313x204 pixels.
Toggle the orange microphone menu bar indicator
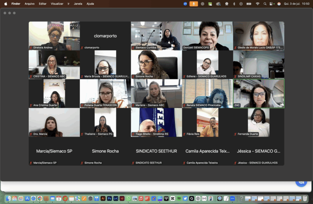tap(193, 4)
